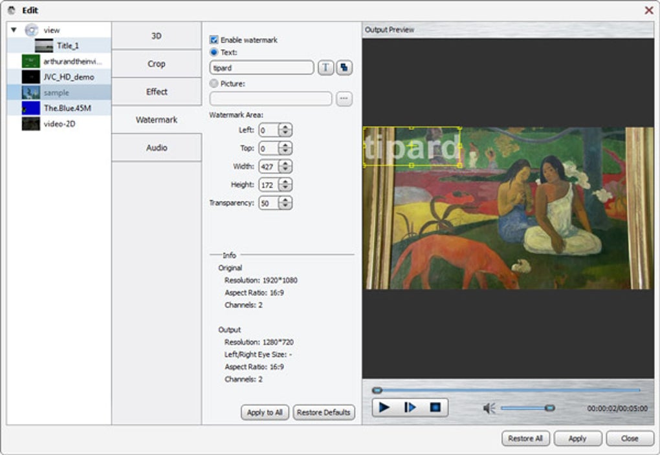Click the Left value field
660x455 pixels.
point(269,130)
